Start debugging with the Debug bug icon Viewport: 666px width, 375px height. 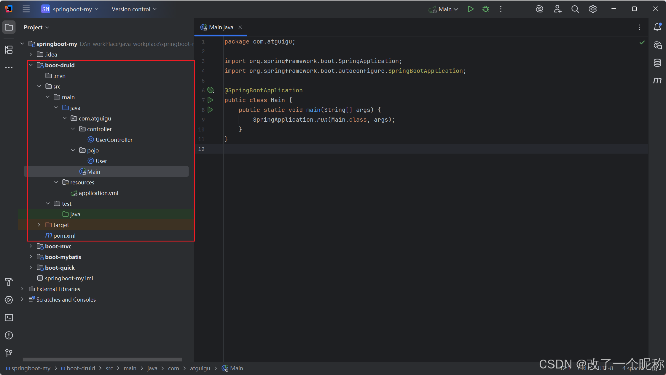pyautogui.click(x=485, y=9)
